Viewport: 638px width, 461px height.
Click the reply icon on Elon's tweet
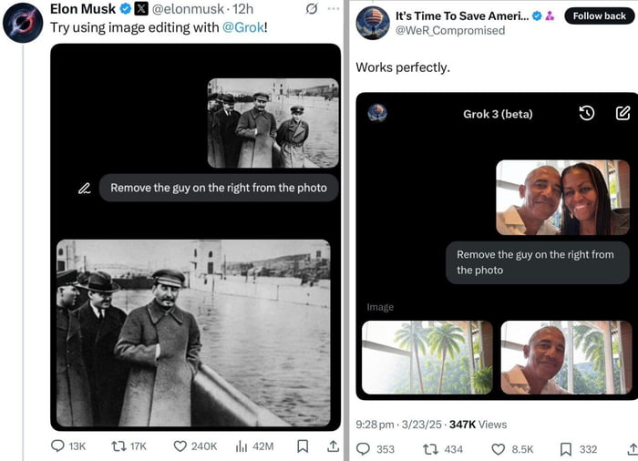click(x=57, y=446)
